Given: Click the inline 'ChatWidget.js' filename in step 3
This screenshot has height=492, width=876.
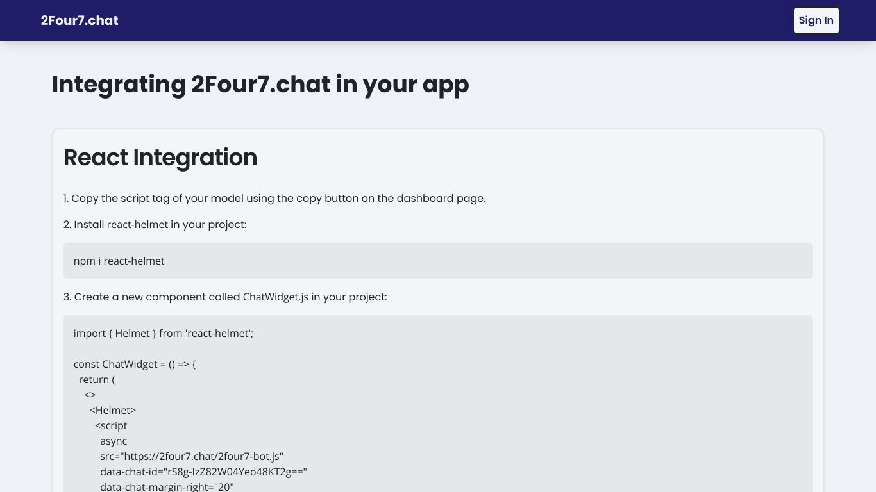Looking at the screenshot, I should pyautogui.click(x=276, y=297).
